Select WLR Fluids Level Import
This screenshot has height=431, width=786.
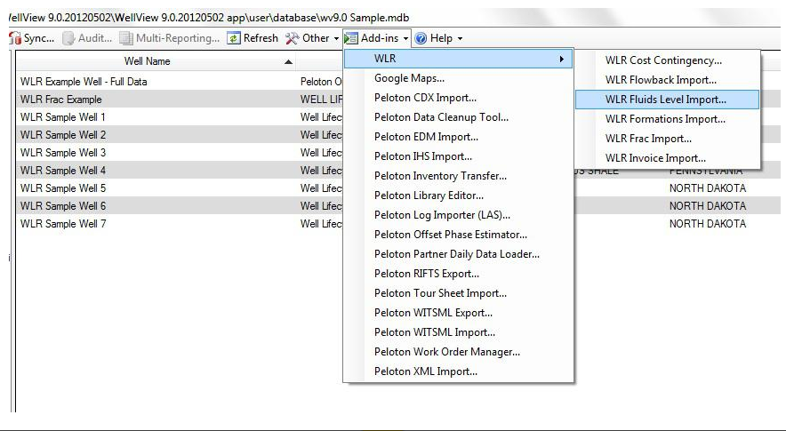tap(667, 100)
